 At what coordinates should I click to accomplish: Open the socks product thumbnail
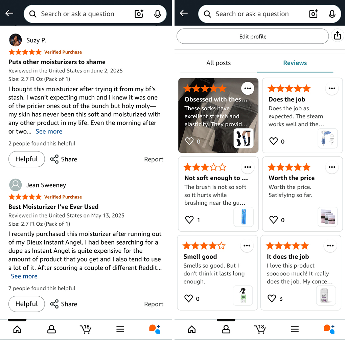[243, 138]
